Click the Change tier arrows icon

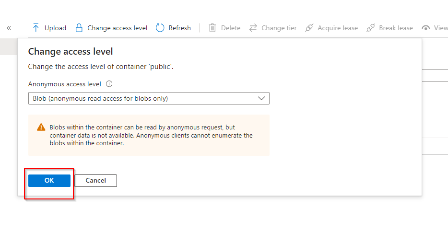pos(253,28)
